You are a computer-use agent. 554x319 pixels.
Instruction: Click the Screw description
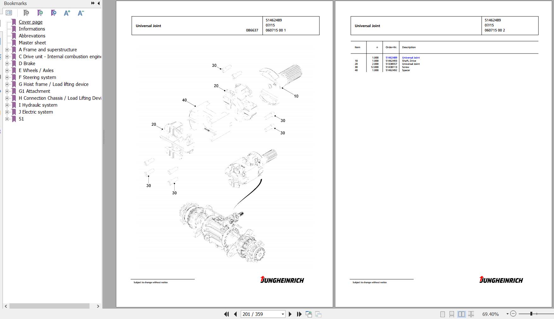(x=406, y=67)
